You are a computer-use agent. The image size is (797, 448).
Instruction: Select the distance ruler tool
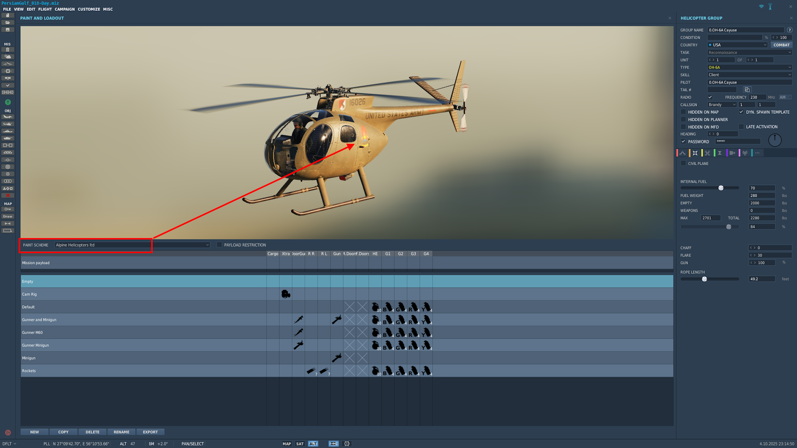coord(7,224)
